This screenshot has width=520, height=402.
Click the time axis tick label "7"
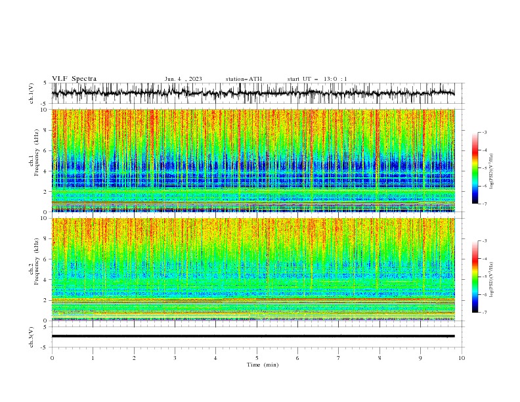pos(338,358)
